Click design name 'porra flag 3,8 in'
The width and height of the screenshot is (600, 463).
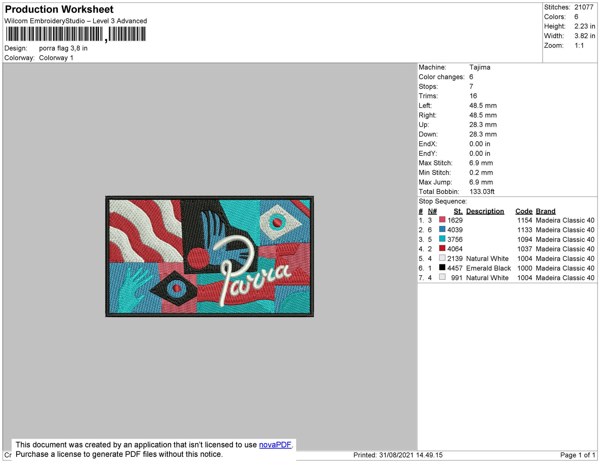click(63, 48)
